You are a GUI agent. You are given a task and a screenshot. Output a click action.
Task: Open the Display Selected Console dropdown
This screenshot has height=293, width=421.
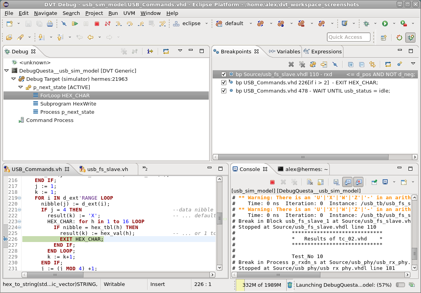coord(394,182)
